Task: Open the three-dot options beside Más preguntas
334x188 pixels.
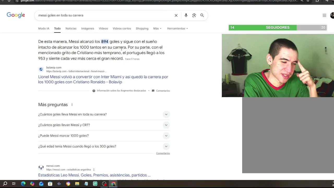Action: click(x=72, y=105)
